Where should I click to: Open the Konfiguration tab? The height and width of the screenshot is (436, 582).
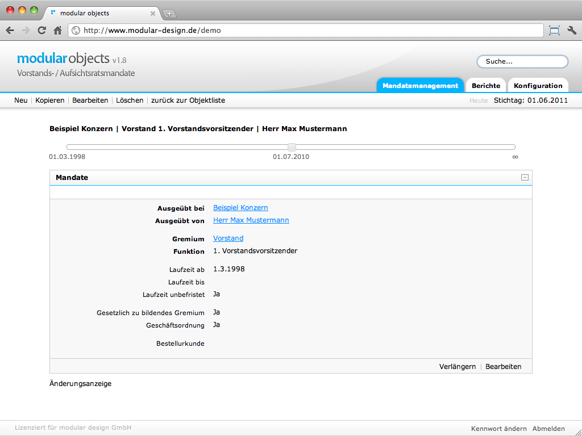(x=538, y=86)
